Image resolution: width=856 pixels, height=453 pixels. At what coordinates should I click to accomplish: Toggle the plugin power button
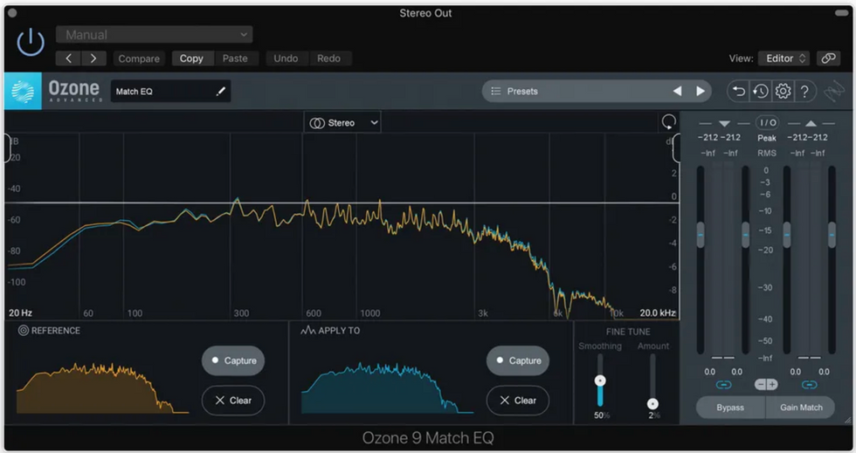click(x=31, y=43)
